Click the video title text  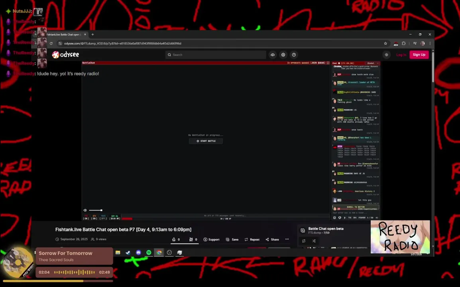pos(123,230)
